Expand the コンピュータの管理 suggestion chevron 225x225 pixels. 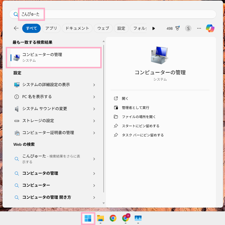pos(94,174)
